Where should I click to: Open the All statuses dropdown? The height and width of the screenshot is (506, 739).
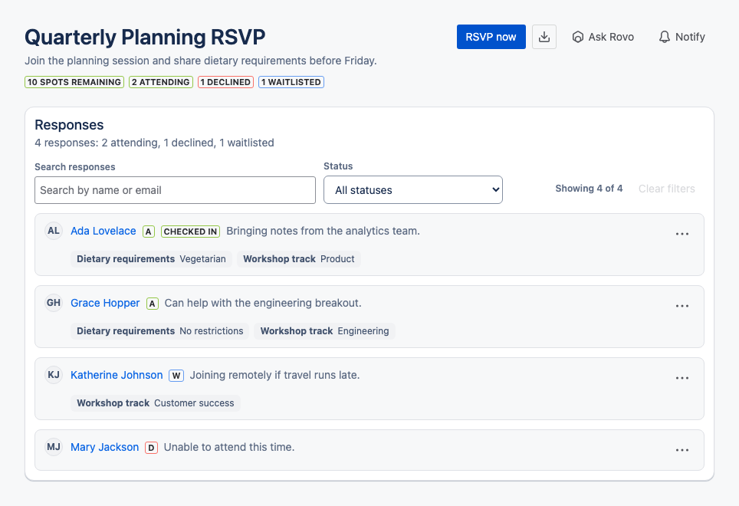[413, 190]
